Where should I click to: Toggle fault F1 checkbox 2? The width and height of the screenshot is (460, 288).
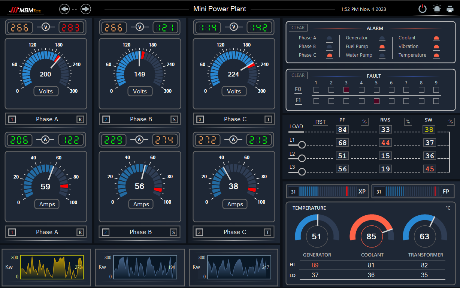(x=331, y=101)
